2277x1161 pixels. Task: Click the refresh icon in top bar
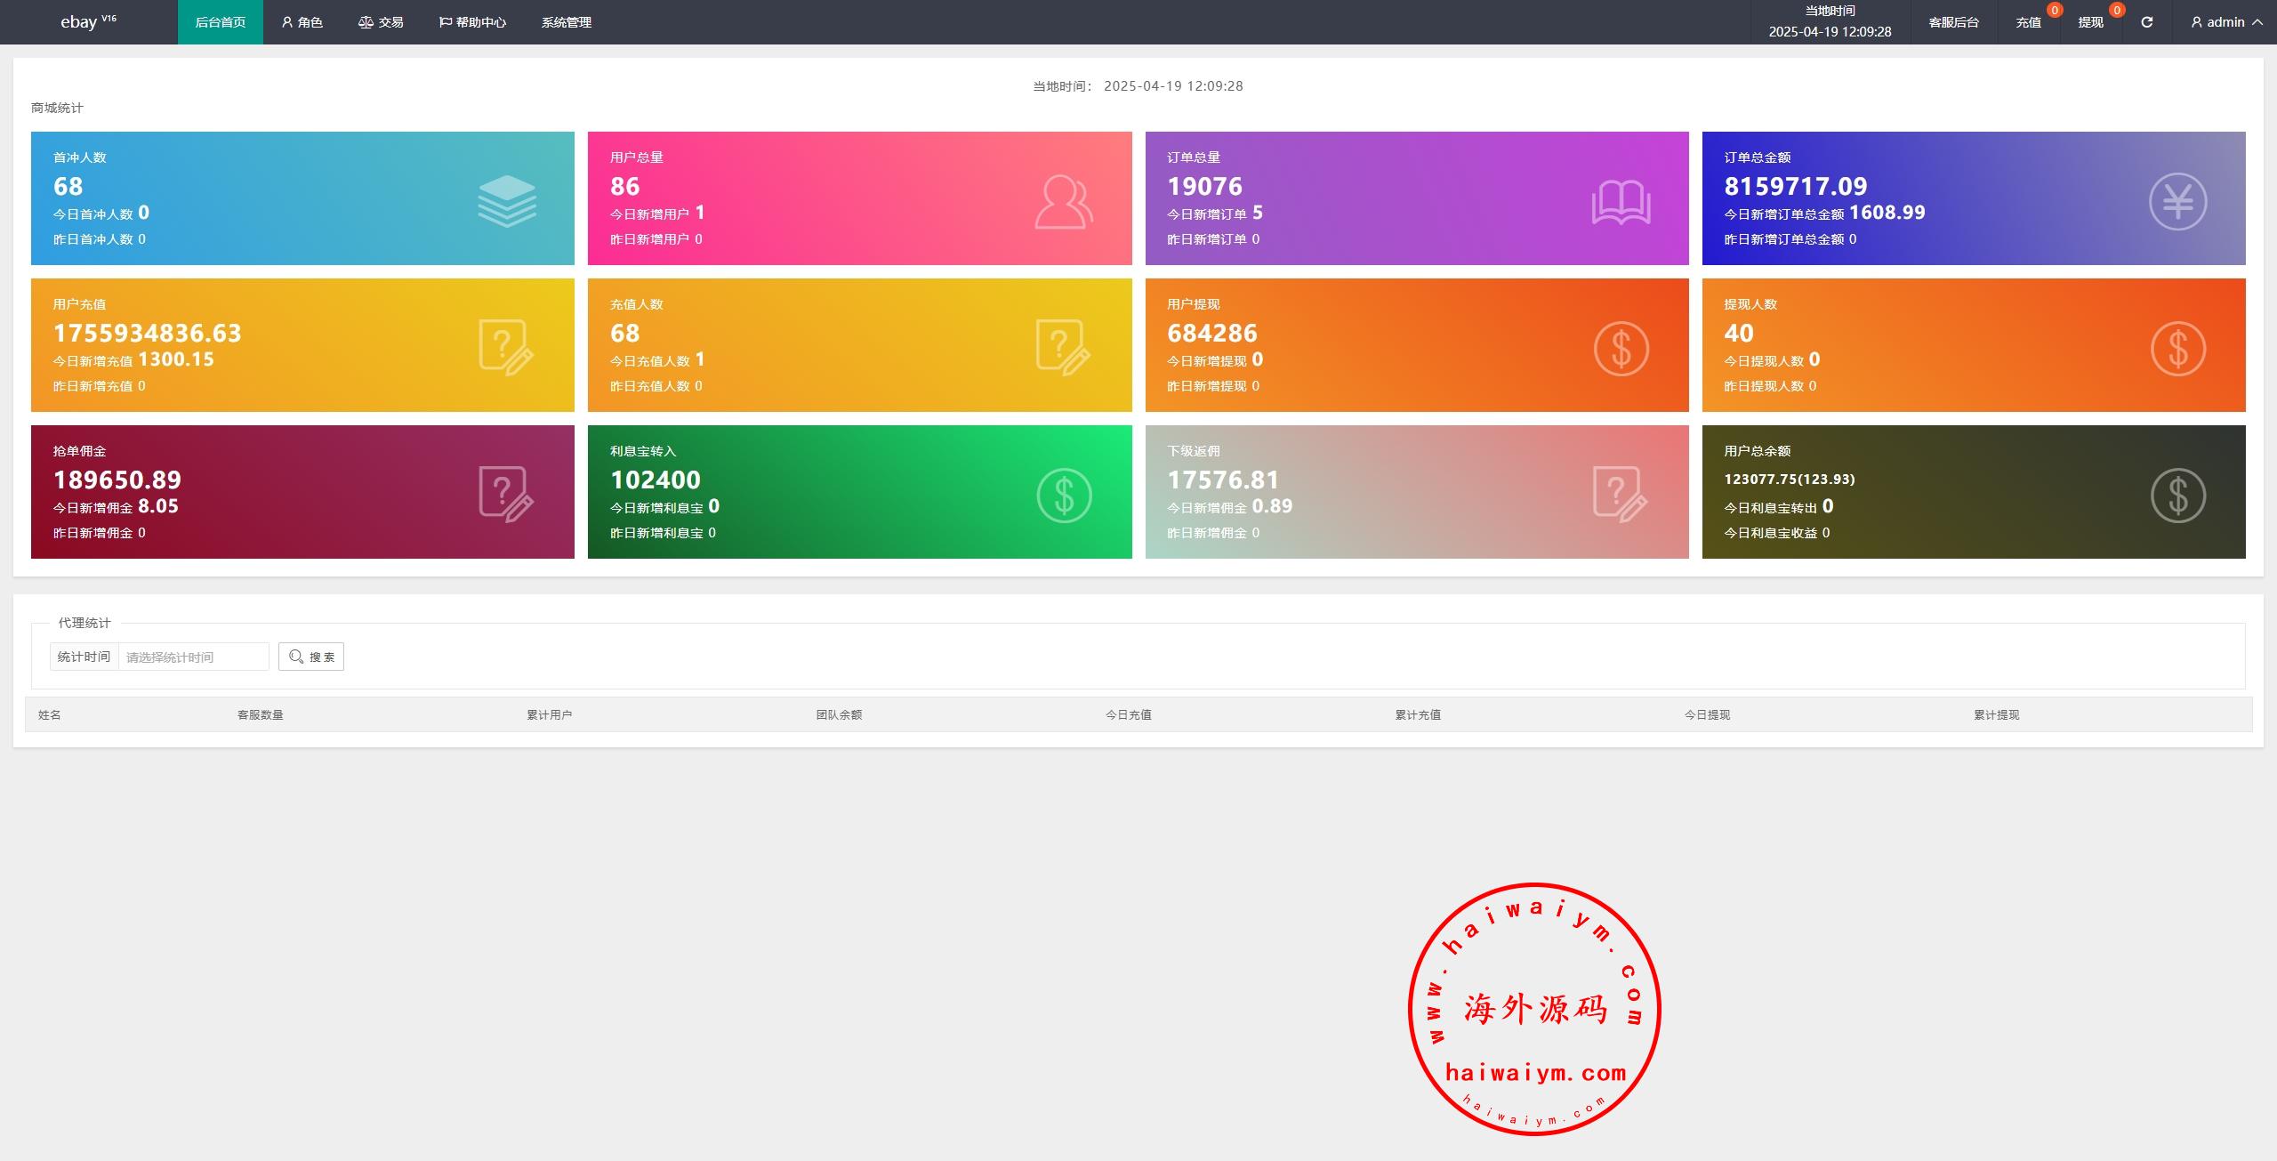coord(2146,22)
